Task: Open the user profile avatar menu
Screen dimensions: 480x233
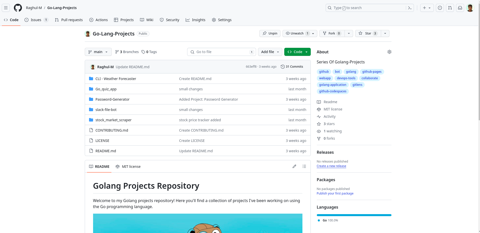Action: click(470, 8)
